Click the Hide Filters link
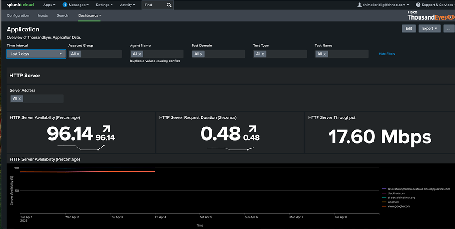 pyautogui.click(x=387, y=54)
